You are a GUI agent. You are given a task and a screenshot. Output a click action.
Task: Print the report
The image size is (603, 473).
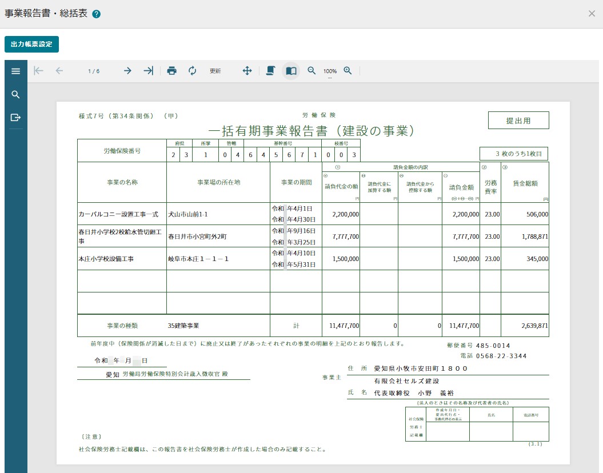(x=172, y=71)
